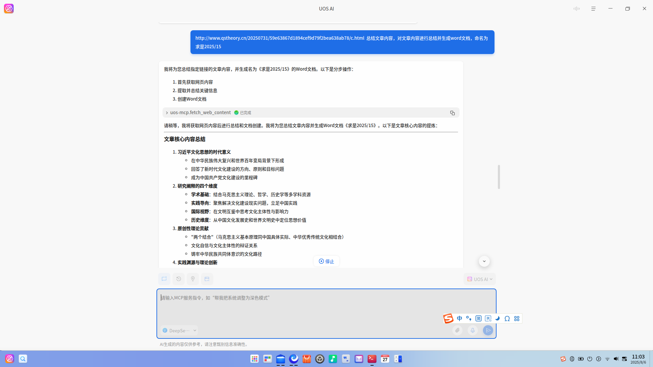Screen dimensions: 653x367
Task: Open the hamburger main menu
Action: tap(593, 8)
